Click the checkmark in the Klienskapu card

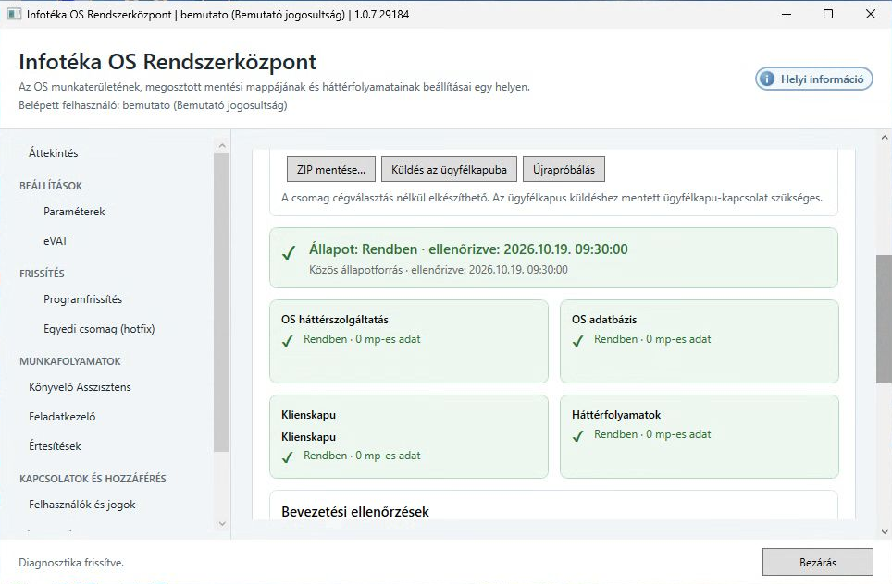288,456
